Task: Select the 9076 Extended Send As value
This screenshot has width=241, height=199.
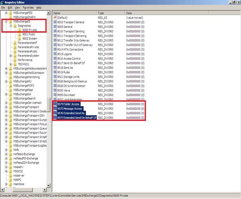Action: click(x=71, y=113)
